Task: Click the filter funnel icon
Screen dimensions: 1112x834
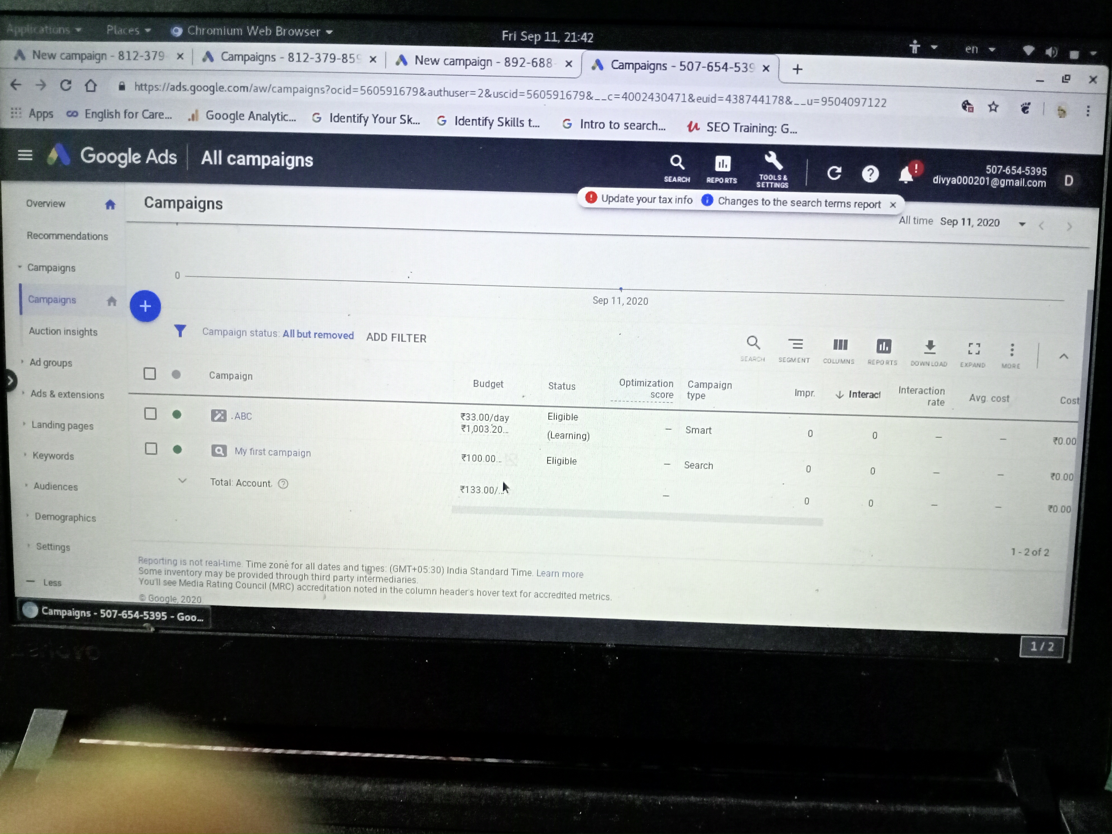Action: click(180, 330)
